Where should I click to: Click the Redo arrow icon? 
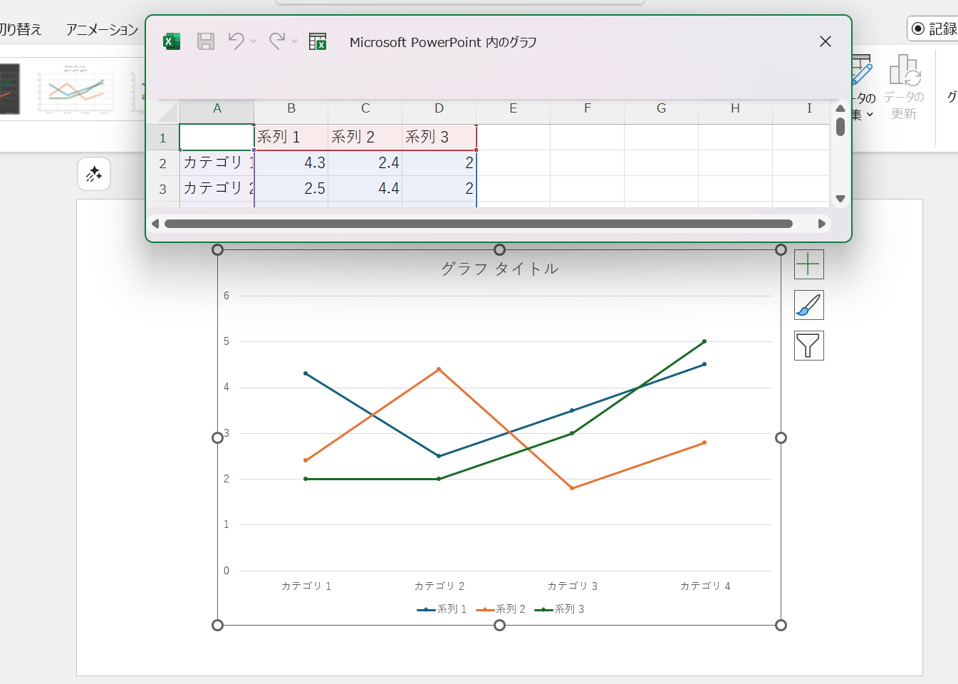(277, 41)
